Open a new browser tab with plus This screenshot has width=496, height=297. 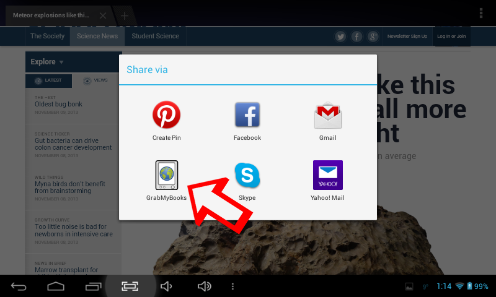[x=125, y=15]
